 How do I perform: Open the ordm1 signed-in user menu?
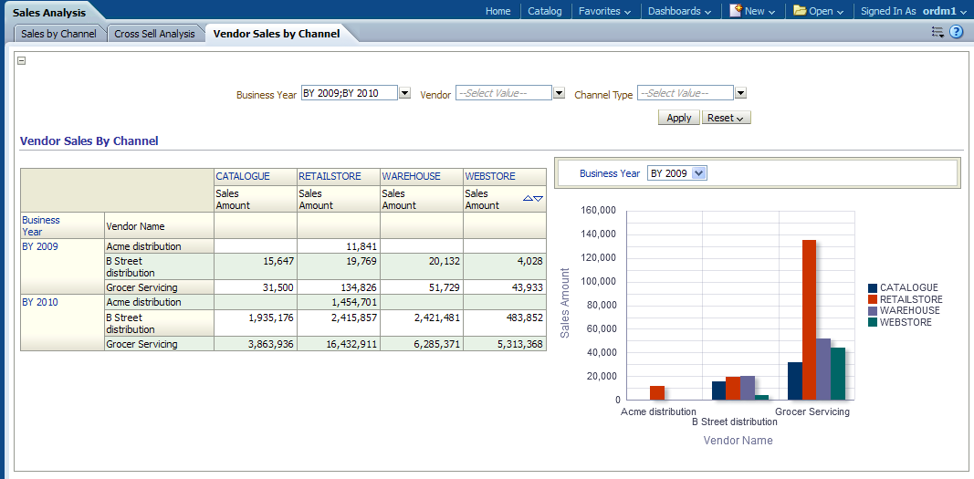click(946, 11)
